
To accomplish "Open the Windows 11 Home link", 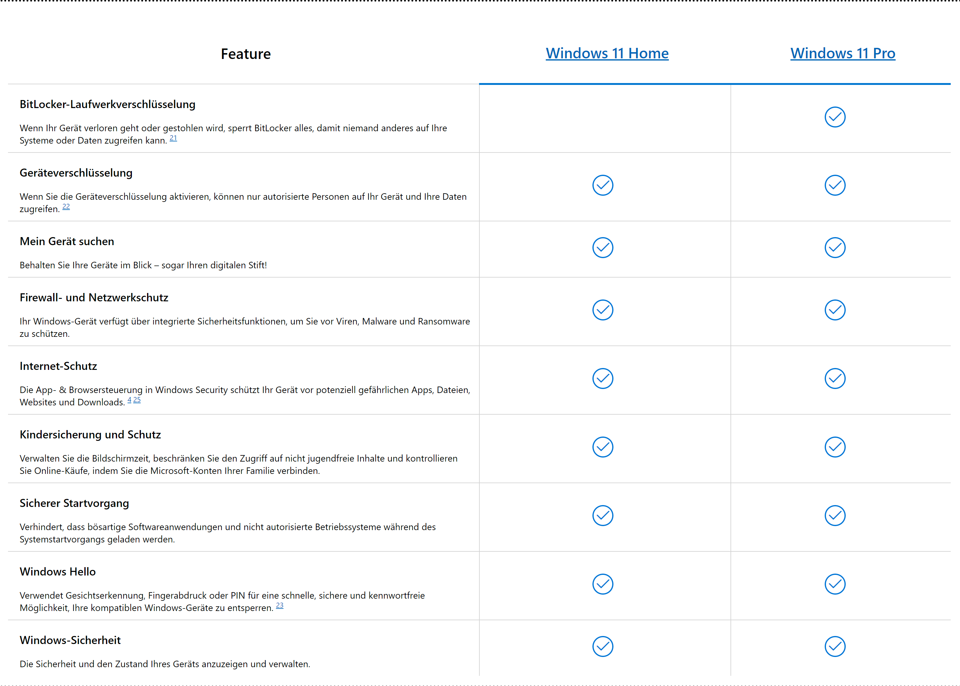I will 607,53.
